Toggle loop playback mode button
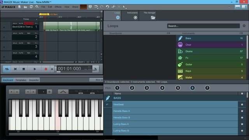This screenshot has height=140, width=249. (7, 69)
